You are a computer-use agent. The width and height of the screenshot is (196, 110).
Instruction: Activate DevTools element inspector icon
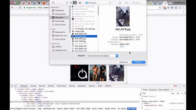(x=12, y=86)
